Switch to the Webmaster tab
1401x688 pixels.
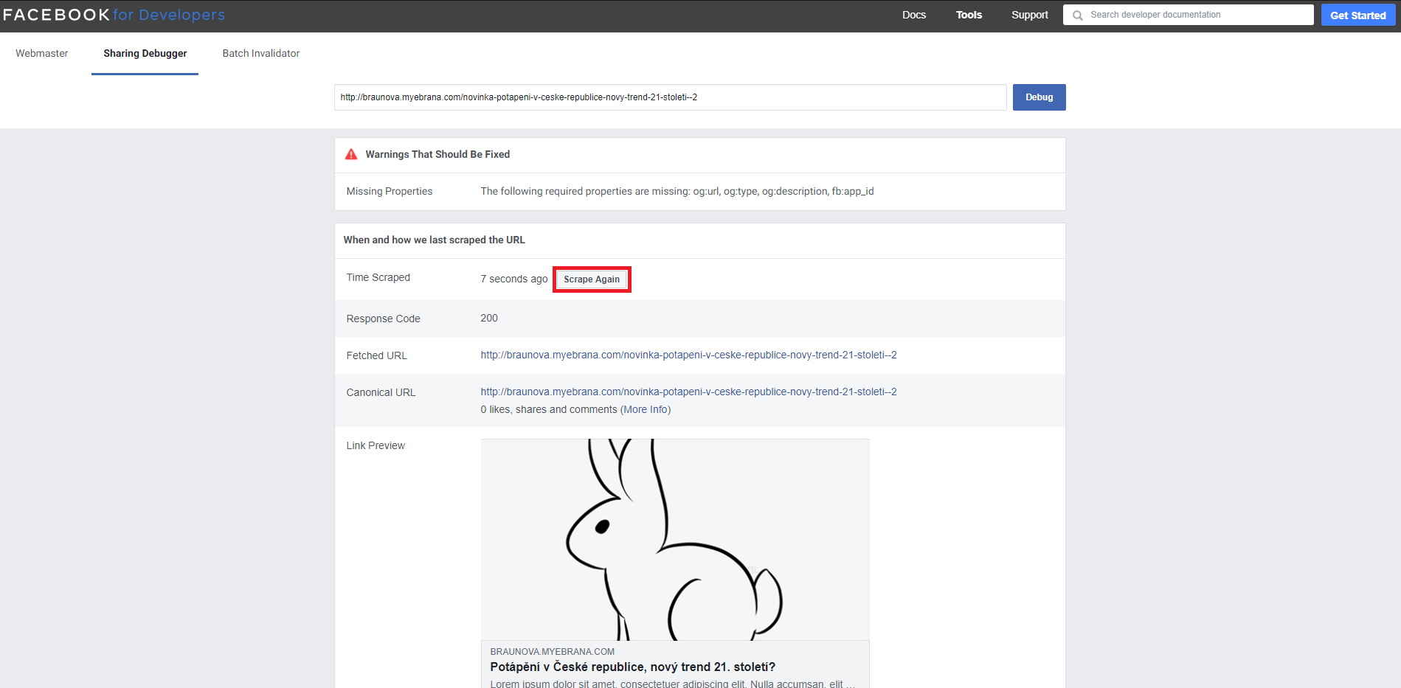click(41, 53)
